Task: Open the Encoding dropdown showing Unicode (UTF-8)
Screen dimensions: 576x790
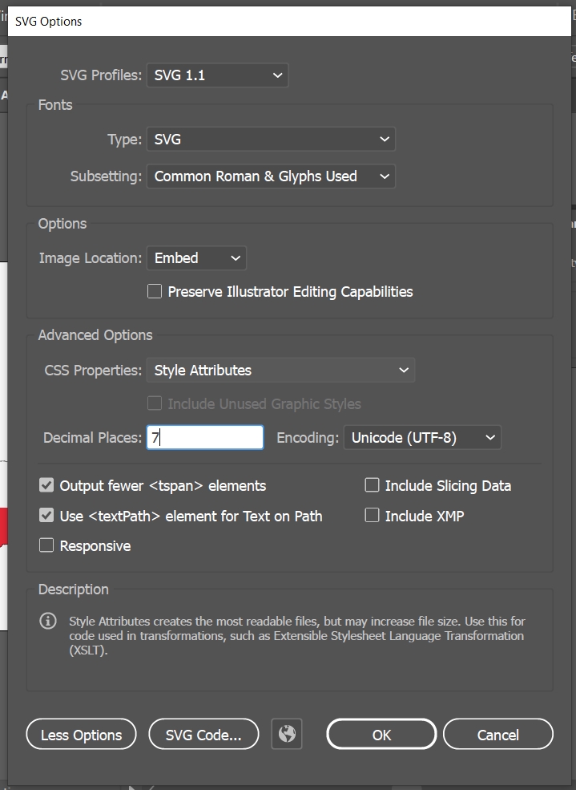Action: 422,437
